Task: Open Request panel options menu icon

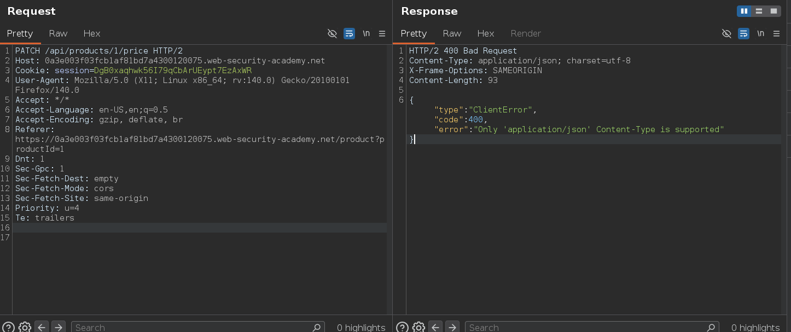Action: coord(382,33)
